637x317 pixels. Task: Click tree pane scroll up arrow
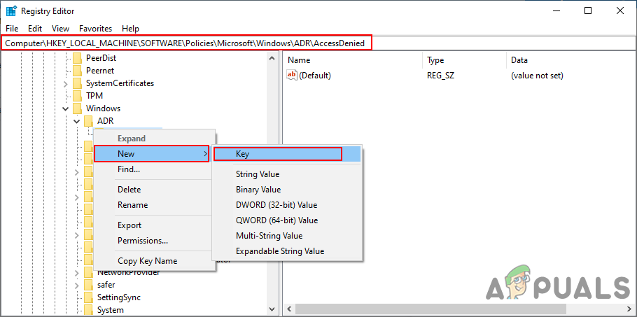click(x=272, y=58)
